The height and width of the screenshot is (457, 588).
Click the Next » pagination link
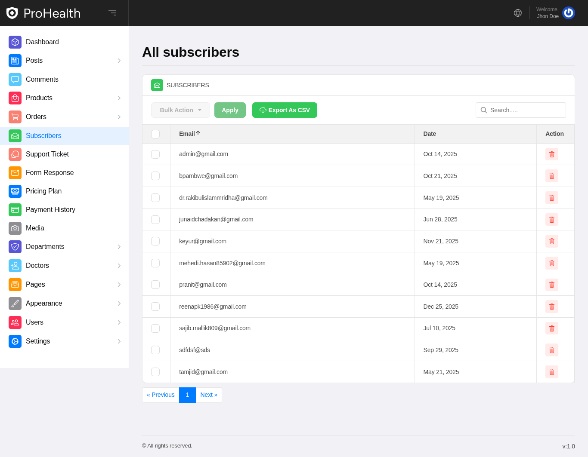tap(209, 395)
